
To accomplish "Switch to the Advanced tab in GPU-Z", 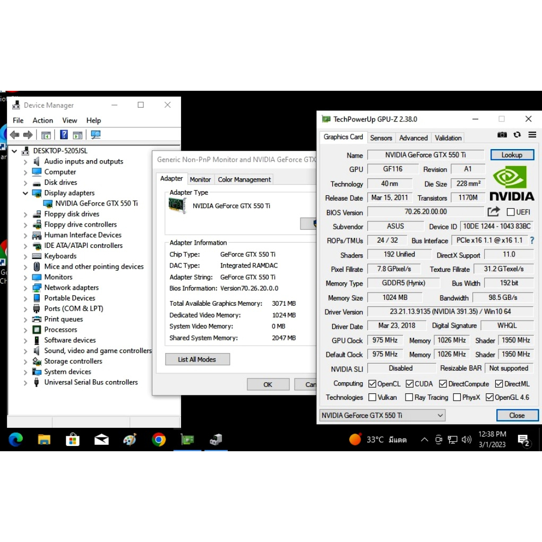I will (x=414, y=138).
